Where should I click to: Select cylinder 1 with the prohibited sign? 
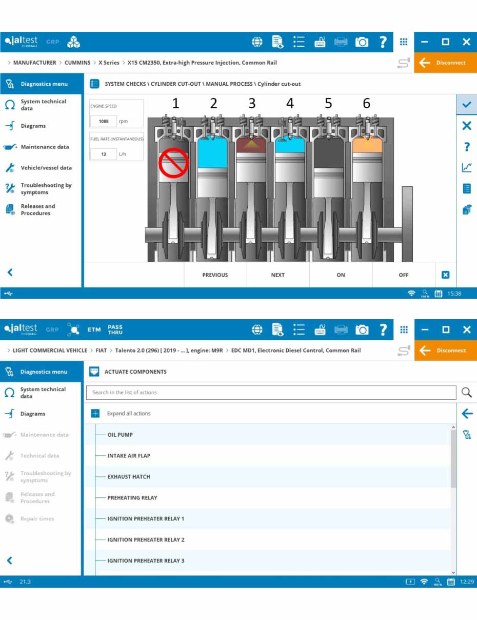tap(174, 163)
